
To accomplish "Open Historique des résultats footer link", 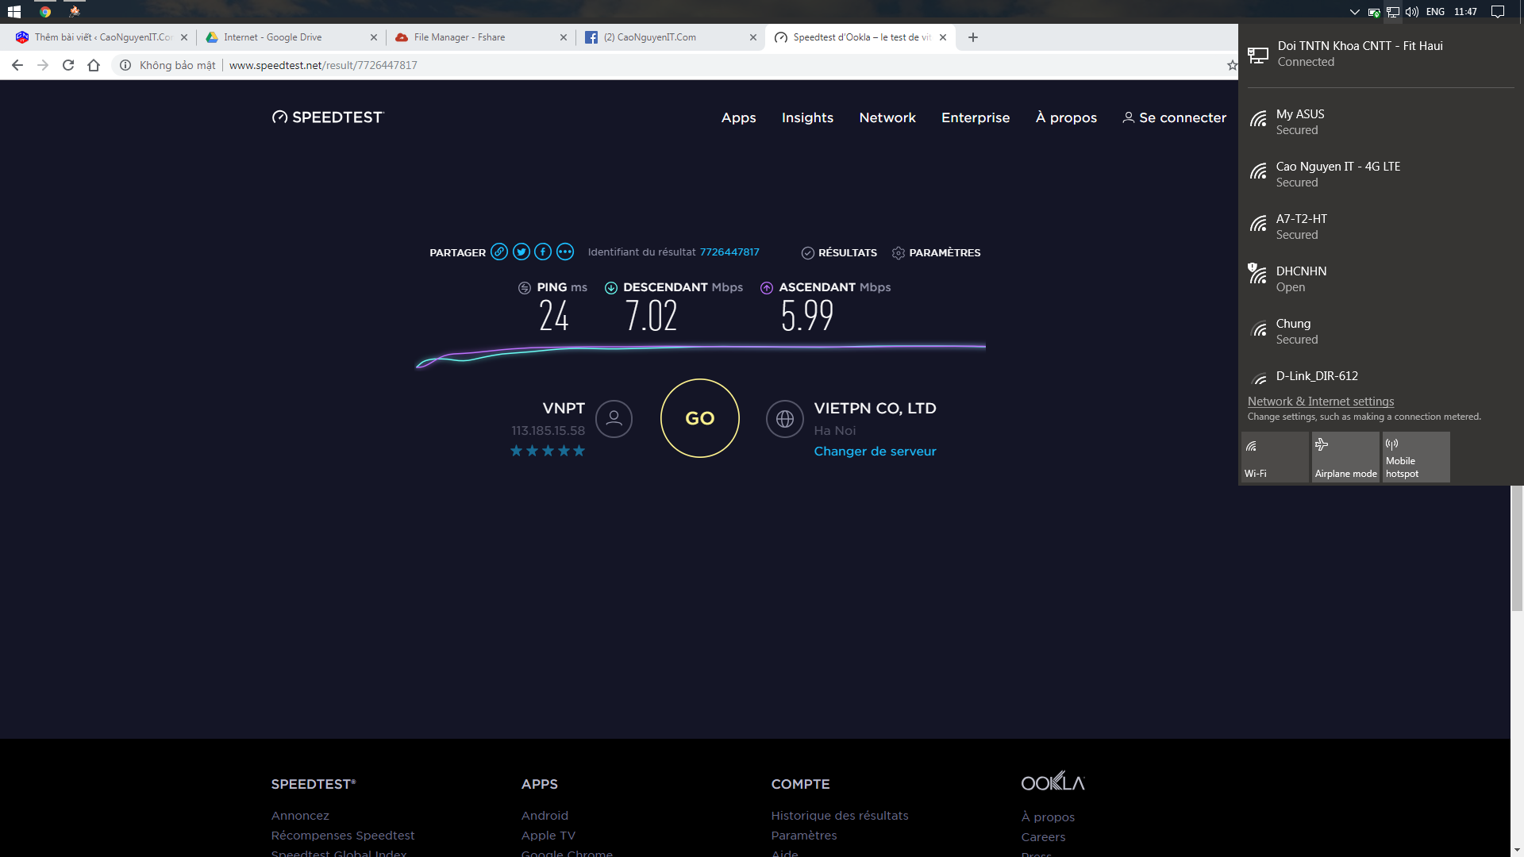I will [x=840, y=815].
